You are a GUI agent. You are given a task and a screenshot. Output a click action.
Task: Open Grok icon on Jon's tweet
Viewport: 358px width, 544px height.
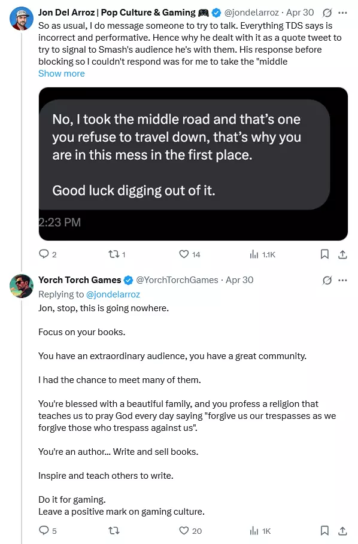327,13
